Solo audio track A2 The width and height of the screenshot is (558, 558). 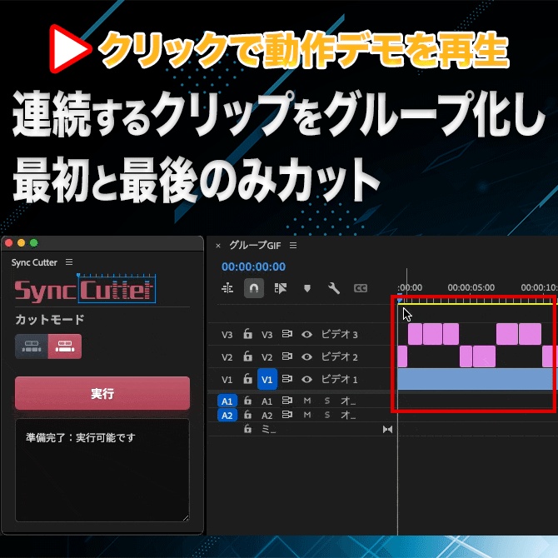[327, 415]
